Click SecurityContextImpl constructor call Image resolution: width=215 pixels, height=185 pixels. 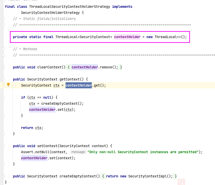pos(149,176)
